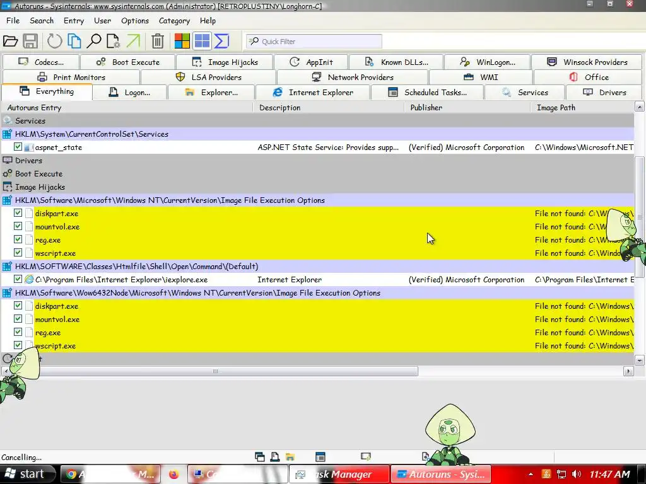
Task: Switch to the Scheduled Tasks tab
Action: (427, 93)
